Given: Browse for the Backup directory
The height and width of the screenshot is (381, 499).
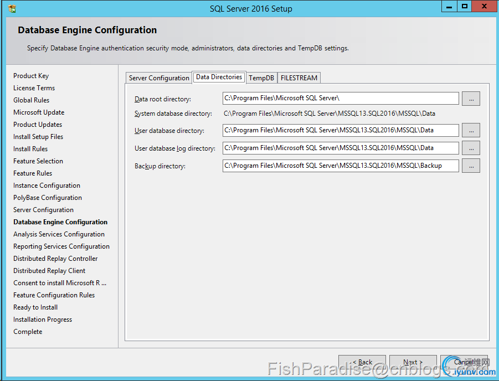Looking at the screenshot, I should (x=471, y=166).
